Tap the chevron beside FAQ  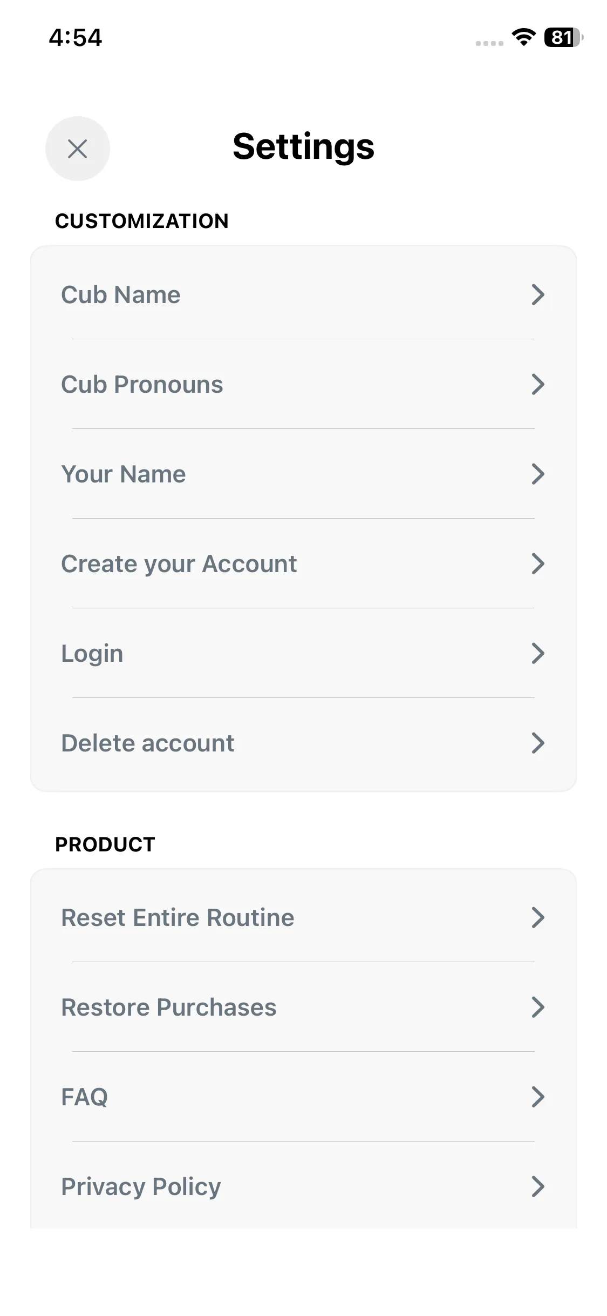coord(537,1097)
